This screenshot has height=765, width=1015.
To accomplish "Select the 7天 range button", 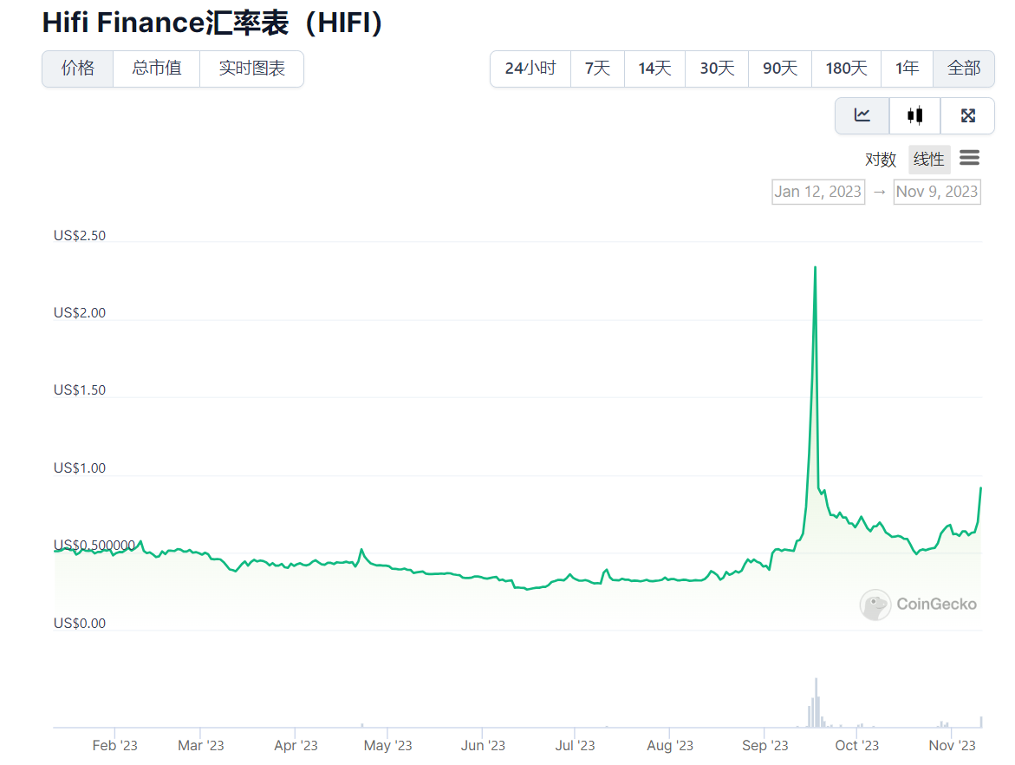I will click(597, 68).
